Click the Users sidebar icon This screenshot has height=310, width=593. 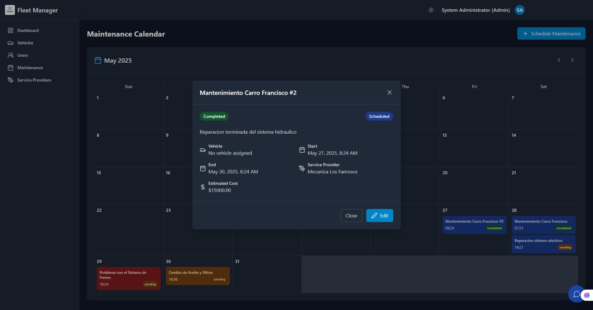point(11,55)
